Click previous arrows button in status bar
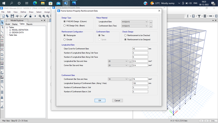The height and width of the screenshot is (123, 218). pos(201,121)
